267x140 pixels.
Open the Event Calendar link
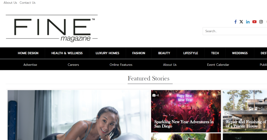pos(218,65)
